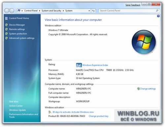Click the shield icon beside System protection
Screen dimensions: 165x127
coord(7,34)
